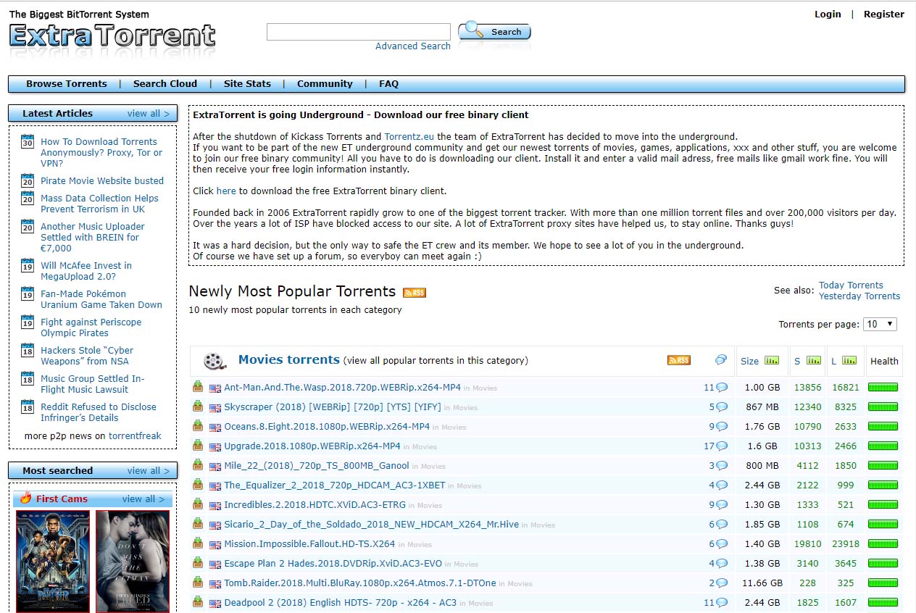The height and width of the screenshot is (613, 916).
Task: Open Deadpool 2 (2018) English HDTS torrent title
Action: click(341, 602)
